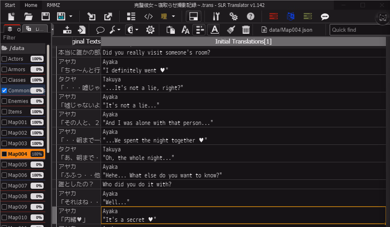Click the trash can icon
Image resolution: width=390 pixels, height=227 pixels.
click(x=246, y=30)
